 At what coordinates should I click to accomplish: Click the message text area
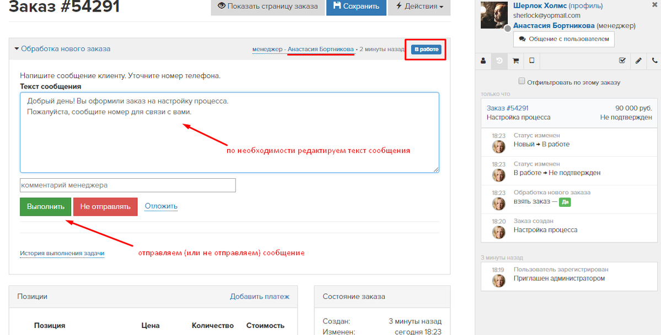click(x=229, y=133)
